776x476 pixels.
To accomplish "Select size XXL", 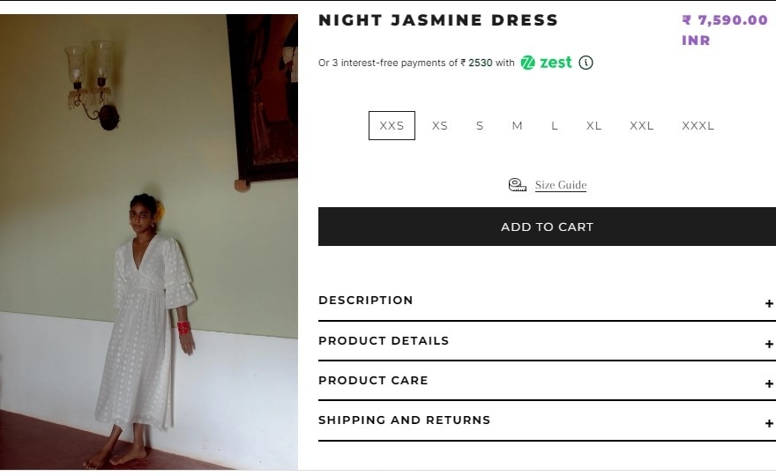I will [642, 125].
